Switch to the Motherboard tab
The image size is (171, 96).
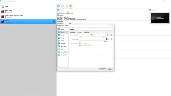72,32
